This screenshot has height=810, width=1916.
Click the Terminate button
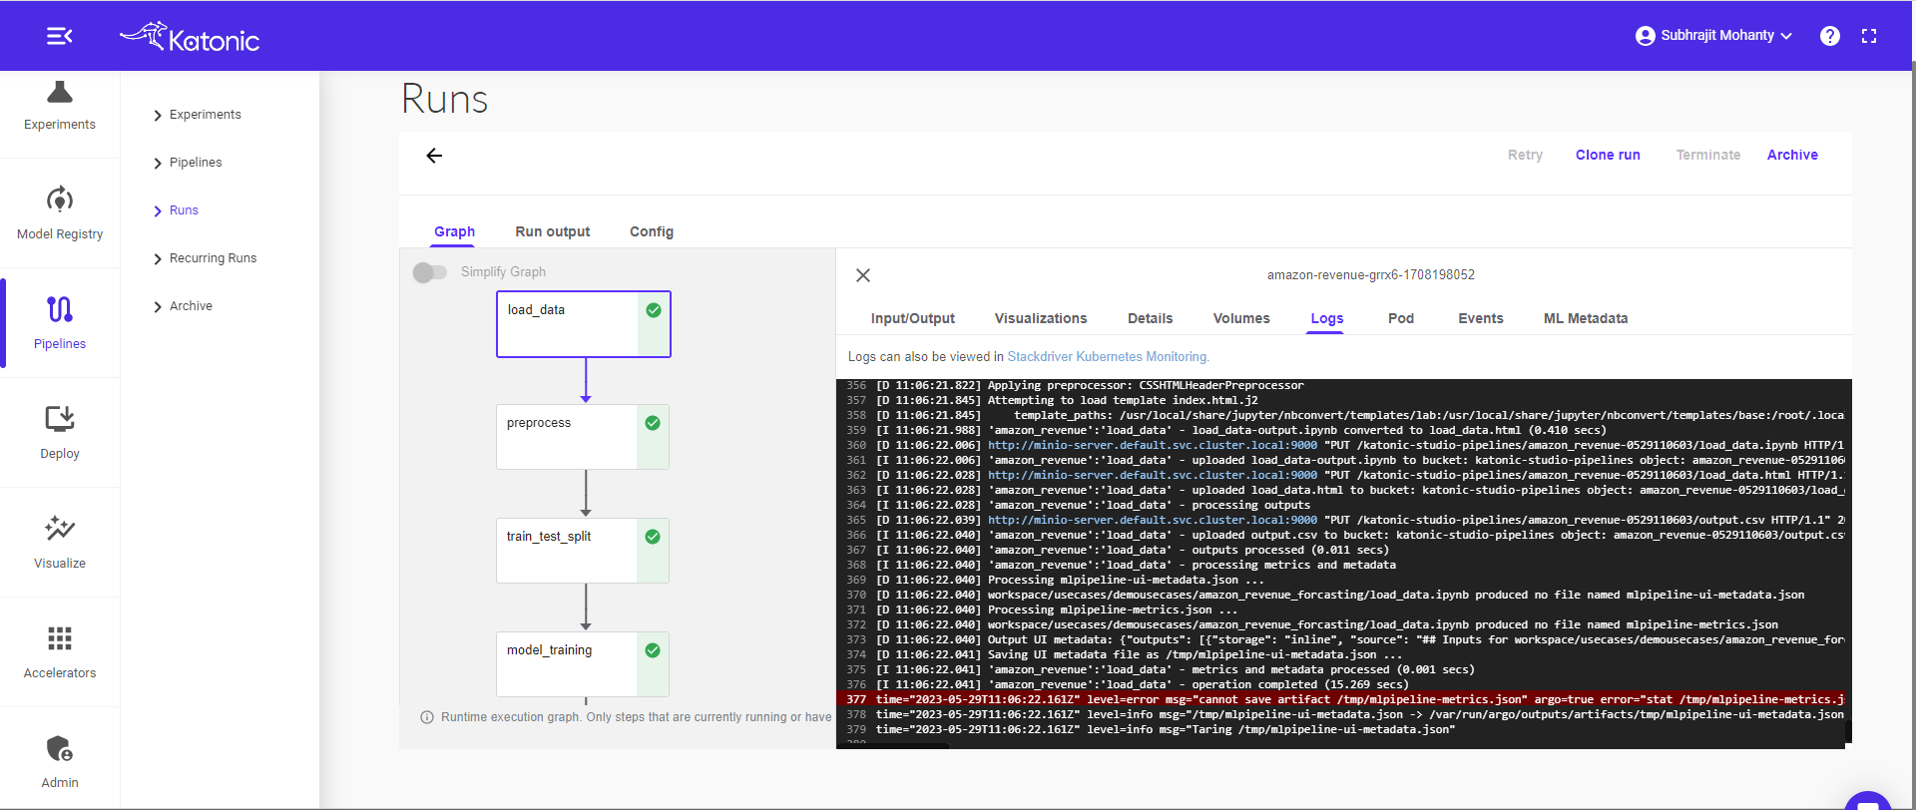pos(1707,155)
